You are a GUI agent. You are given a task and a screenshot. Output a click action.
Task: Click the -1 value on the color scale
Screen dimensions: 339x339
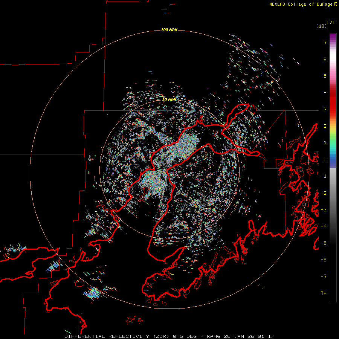pyautogui.click(x=324, y=176)
